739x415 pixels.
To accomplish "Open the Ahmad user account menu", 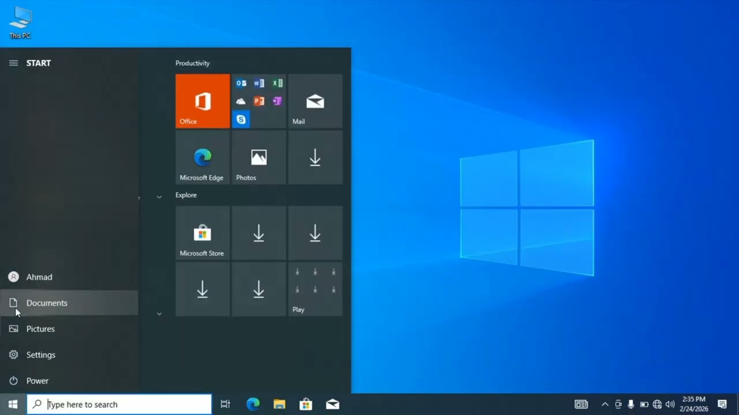I will (x=69, y=277).
